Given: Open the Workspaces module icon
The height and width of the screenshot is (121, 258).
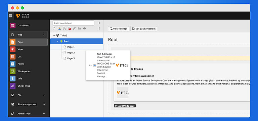Looking at the screenshot, I should click(x=12, y=71).
